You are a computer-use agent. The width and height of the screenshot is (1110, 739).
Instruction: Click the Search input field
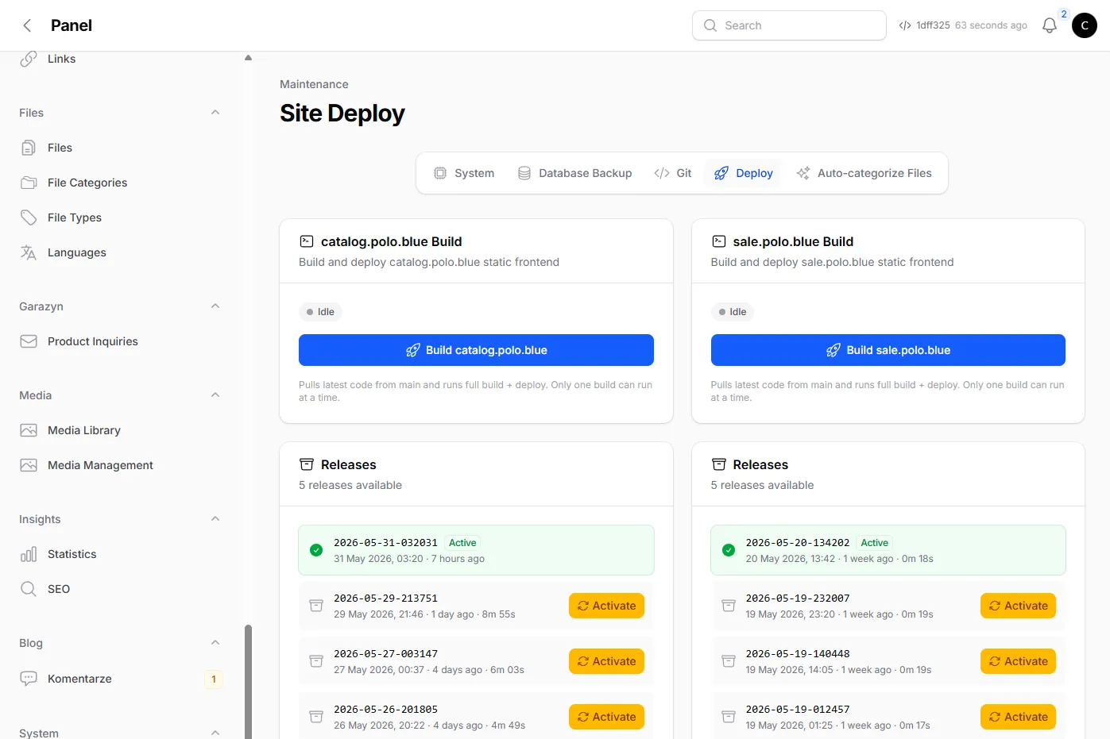point(789,25)
